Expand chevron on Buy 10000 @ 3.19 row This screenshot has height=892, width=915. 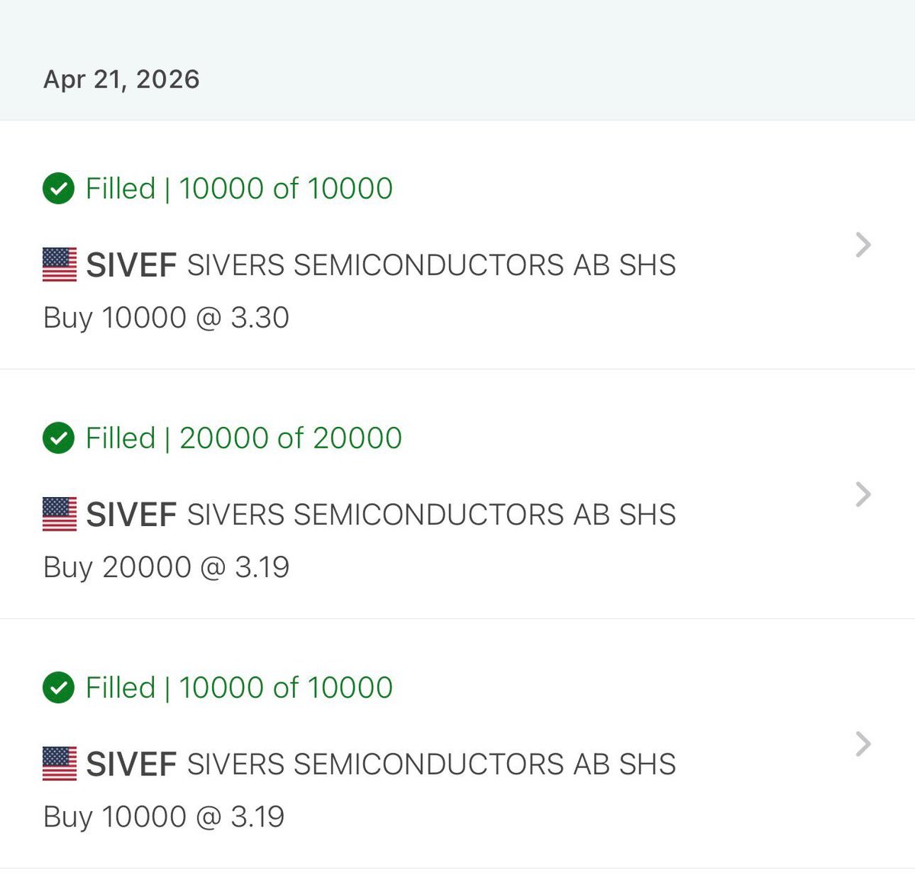pos(863,743)
